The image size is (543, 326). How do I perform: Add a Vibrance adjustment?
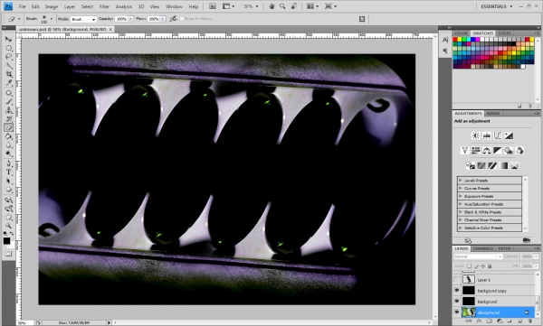pos(465,151)
